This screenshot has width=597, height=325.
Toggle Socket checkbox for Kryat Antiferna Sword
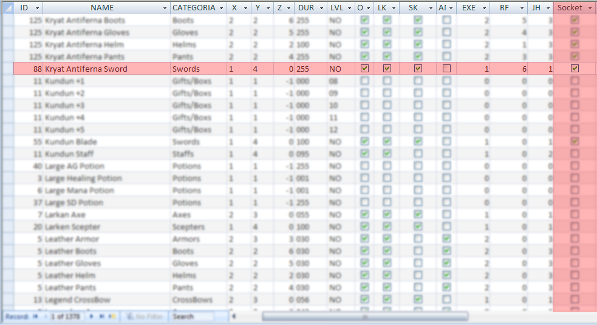575,69
